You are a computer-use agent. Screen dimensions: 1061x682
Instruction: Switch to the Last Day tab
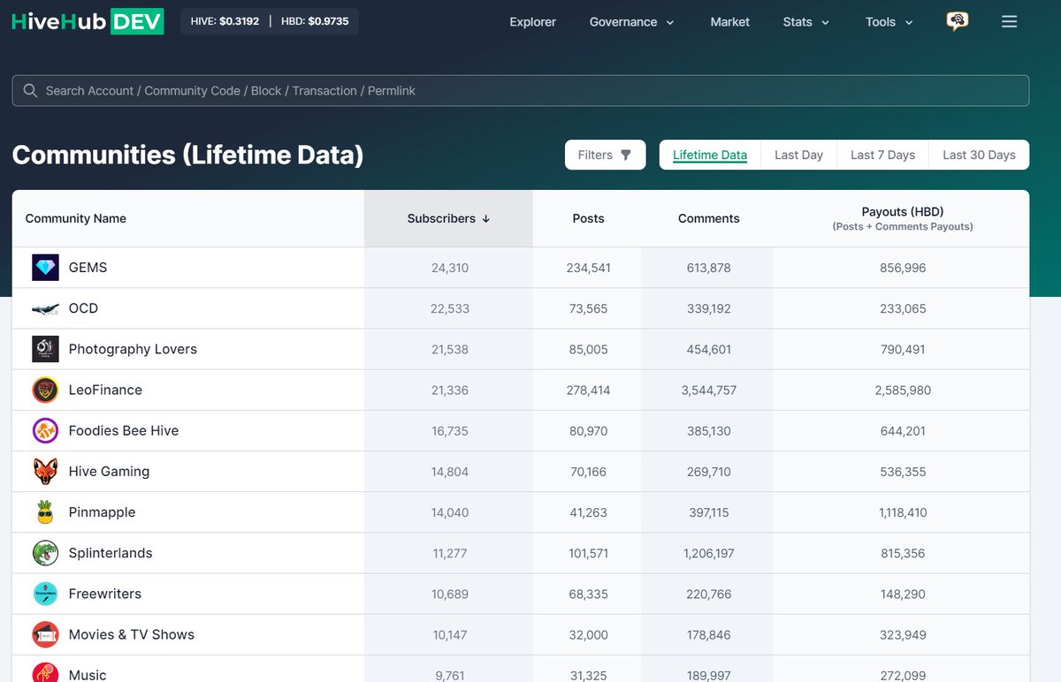pos(798,155)
